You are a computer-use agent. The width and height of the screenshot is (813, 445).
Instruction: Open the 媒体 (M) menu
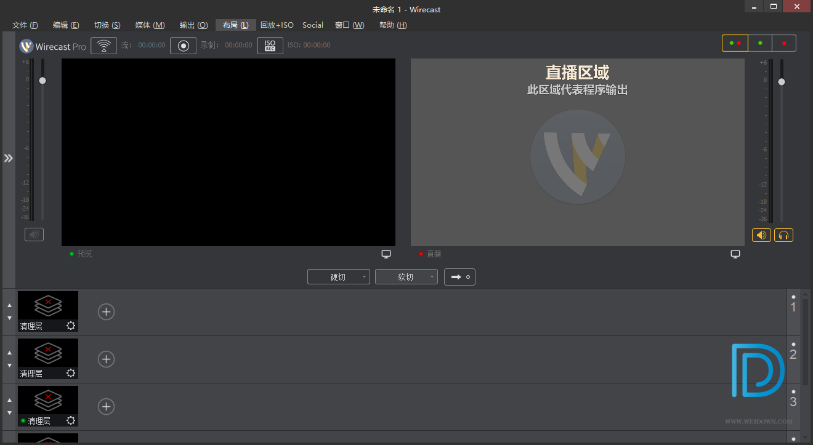tap(150, 25)
